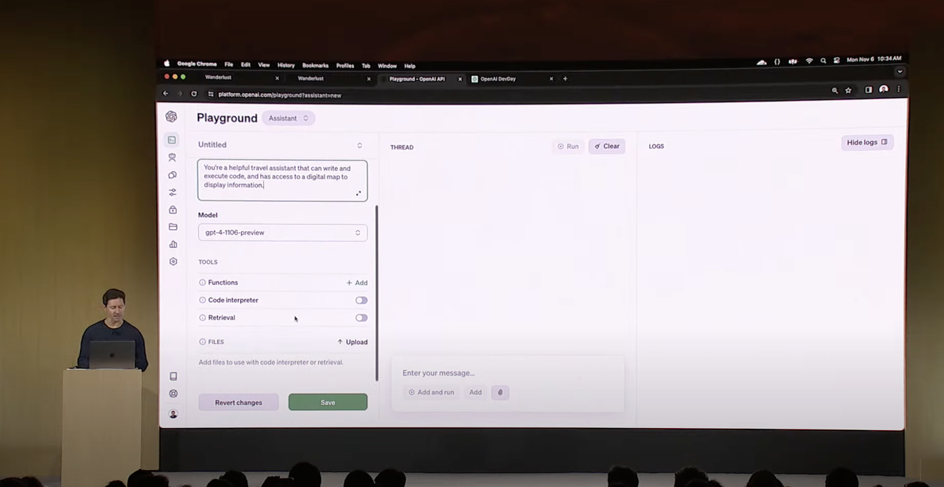The width and height of the screenshot is (944, 487).
Task: Click the FILES info icon
Action: pyautogui.click(x=202, y=342)
